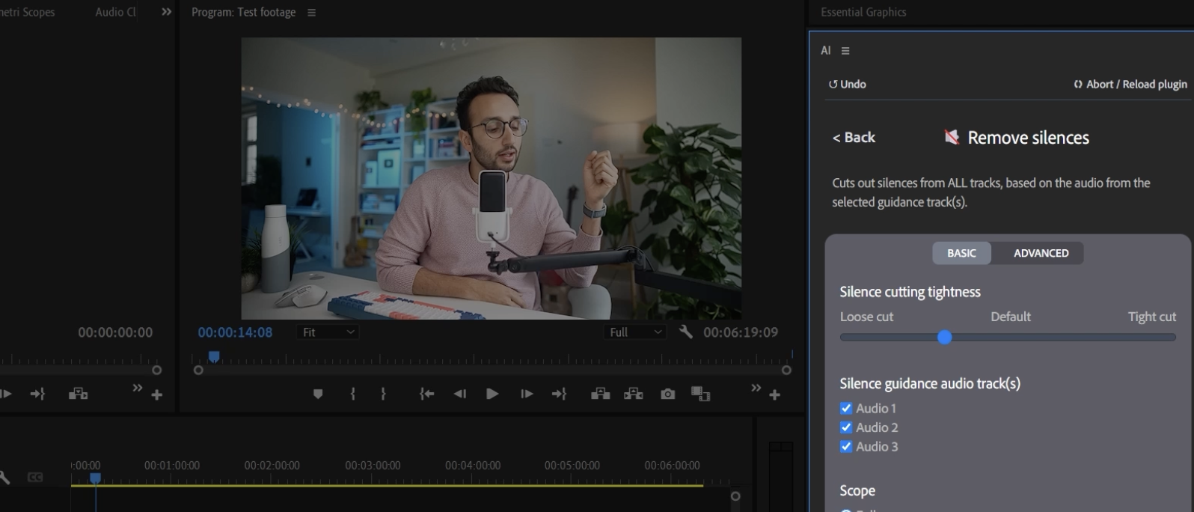Go to In point in the Program monitor
This screenshot has width=1194, height=512.
click(x=426, y=394)
